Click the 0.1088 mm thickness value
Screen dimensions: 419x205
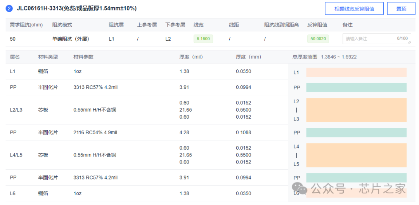click(243, 133)
